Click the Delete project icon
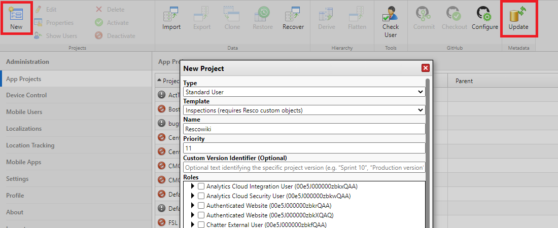Image resolution: width=558 pixels, height=228 pixels. pyautogui.click(x=99, y=9)
